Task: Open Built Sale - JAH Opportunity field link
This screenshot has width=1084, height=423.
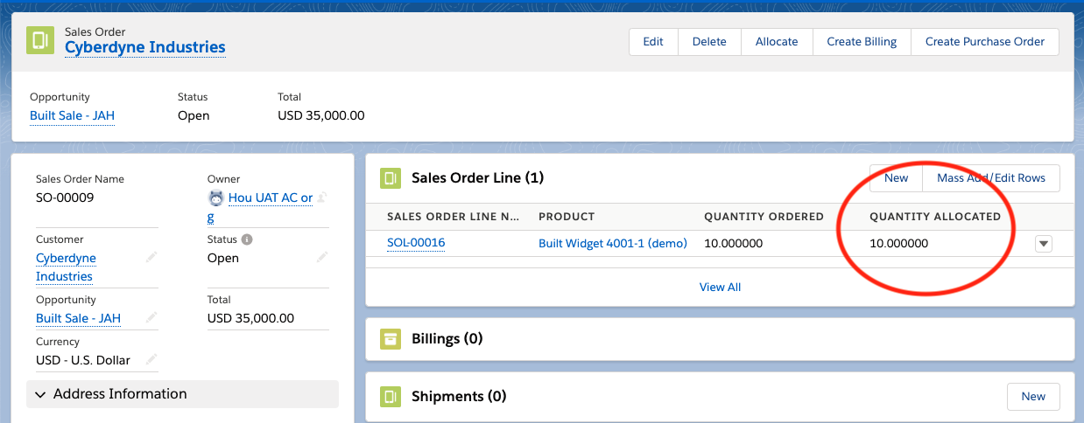Action: (78, 318)
